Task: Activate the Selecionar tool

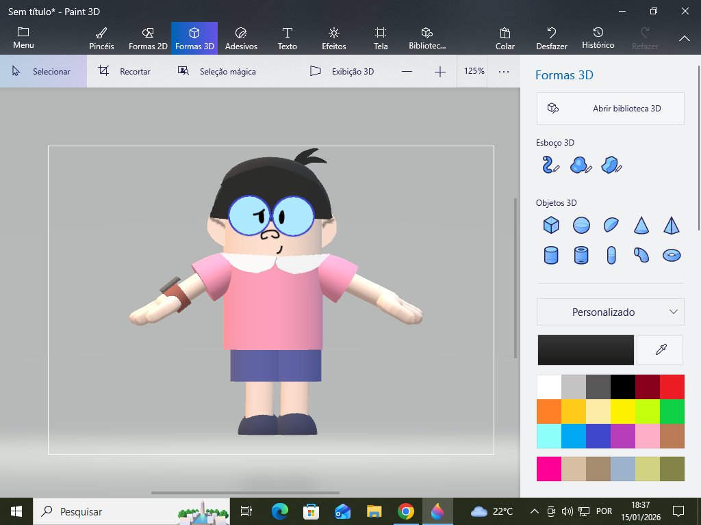Action: (43, 71)
